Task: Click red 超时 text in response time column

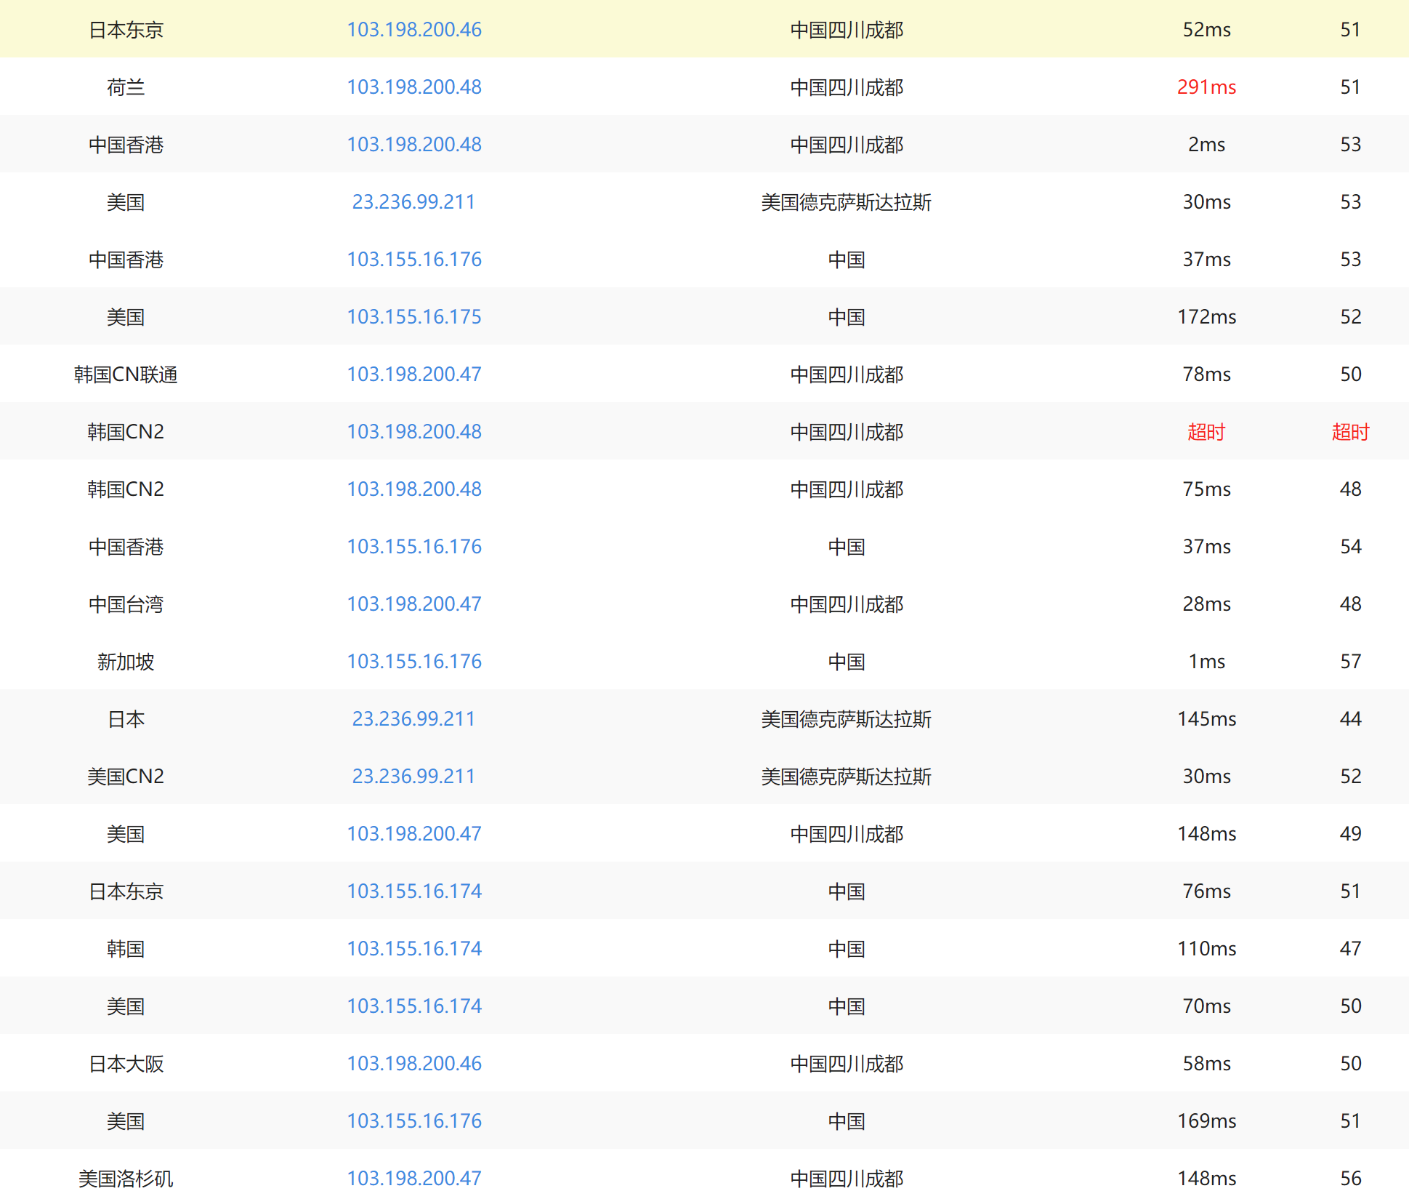Action: [x=1206, y=432]
